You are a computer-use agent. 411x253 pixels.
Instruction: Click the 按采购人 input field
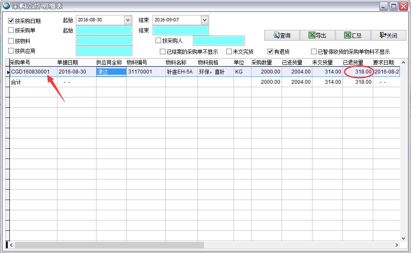coord(220,41)
